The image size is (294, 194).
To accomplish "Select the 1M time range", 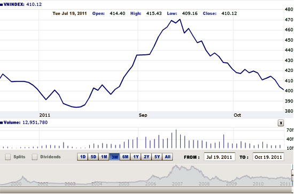I will tap(104, 157).
